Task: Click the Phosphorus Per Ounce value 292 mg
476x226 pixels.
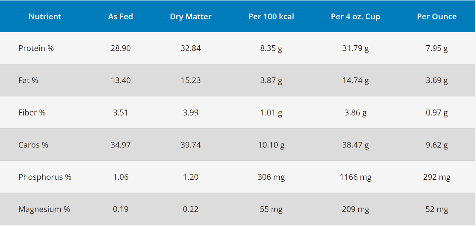Action: [436, 177]
